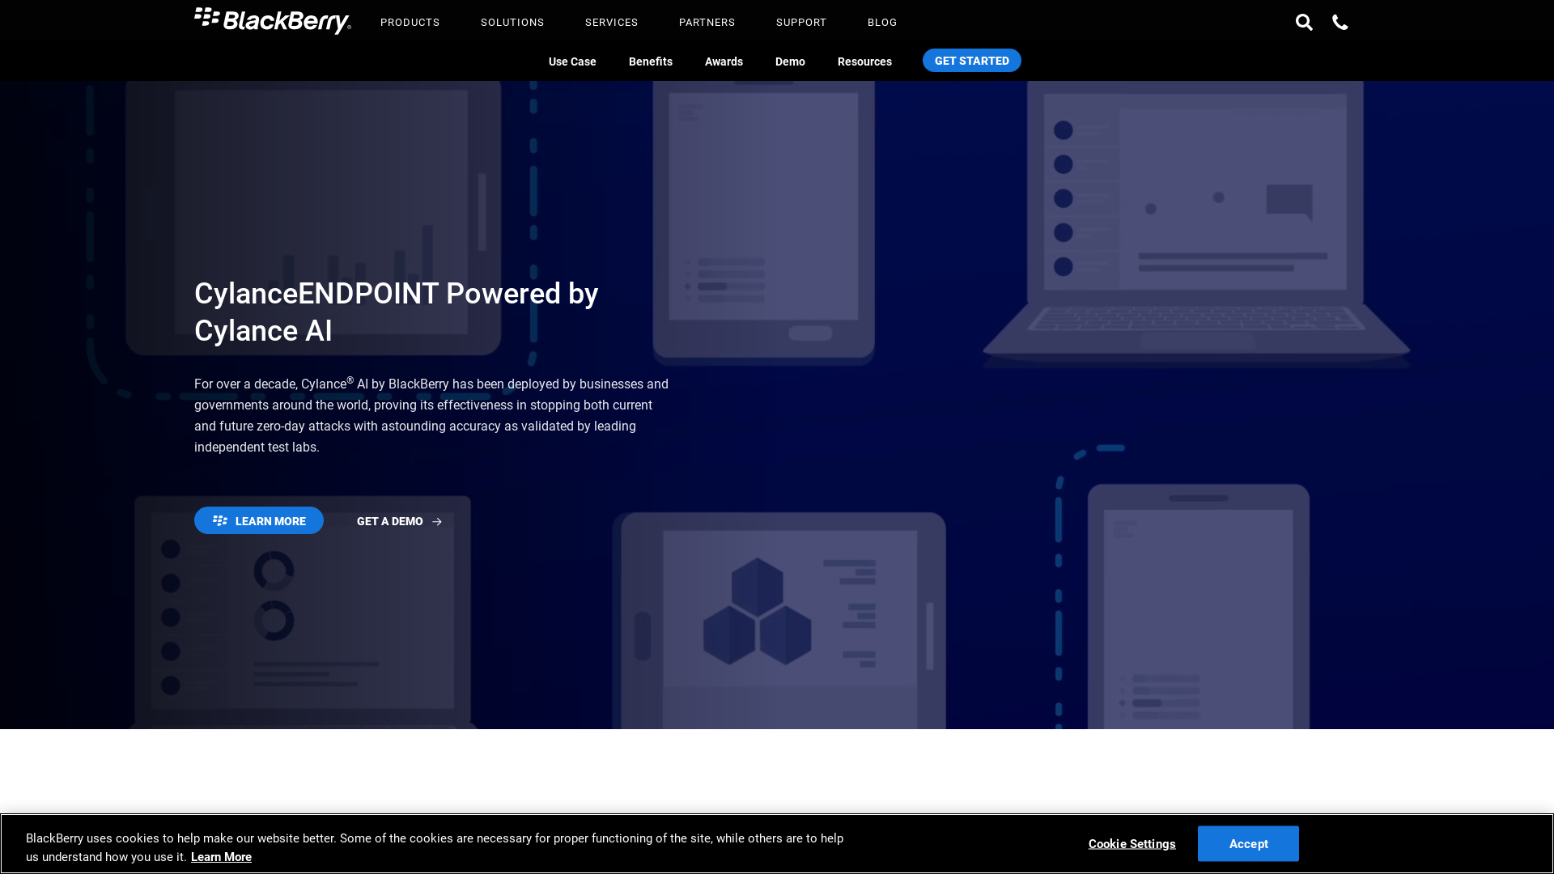The image size is (1554, 874).
Task: Jump to the Benefits section
Action: click(651, 62)
